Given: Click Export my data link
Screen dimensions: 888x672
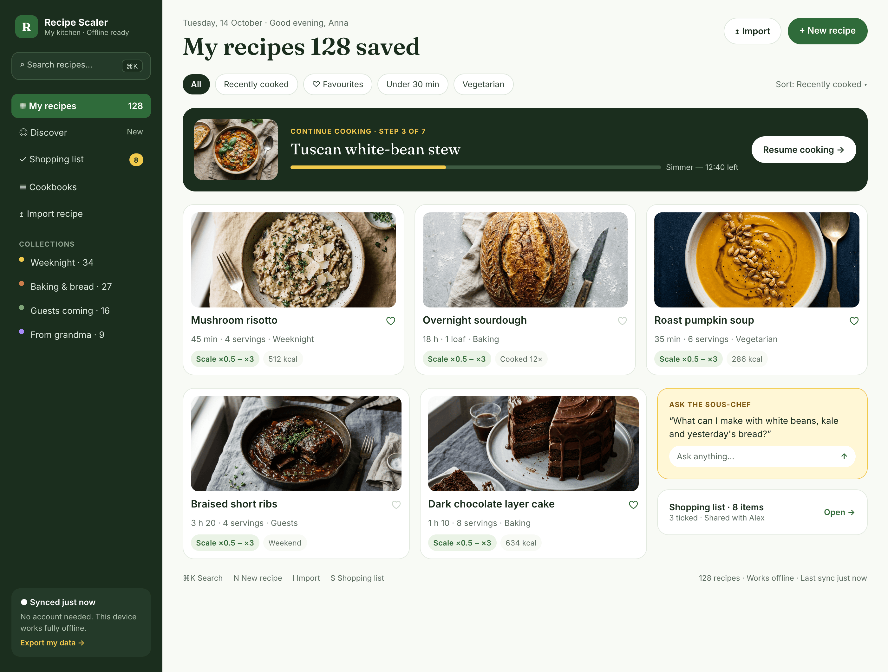Looking at the screenshot, I should tap(52, 643).
